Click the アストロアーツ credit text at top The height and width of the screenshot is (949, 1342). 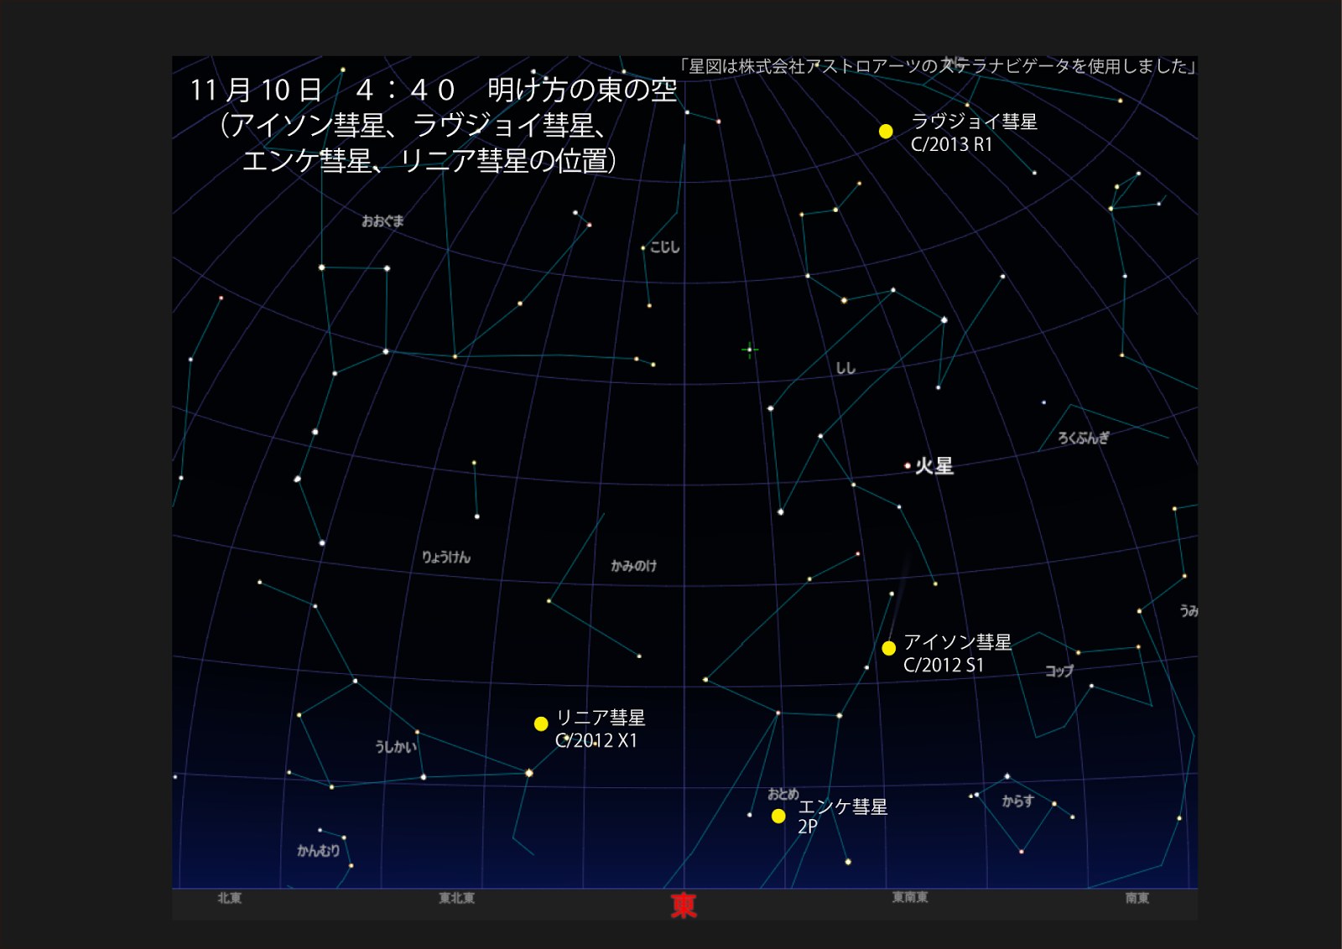click(938, 66)
